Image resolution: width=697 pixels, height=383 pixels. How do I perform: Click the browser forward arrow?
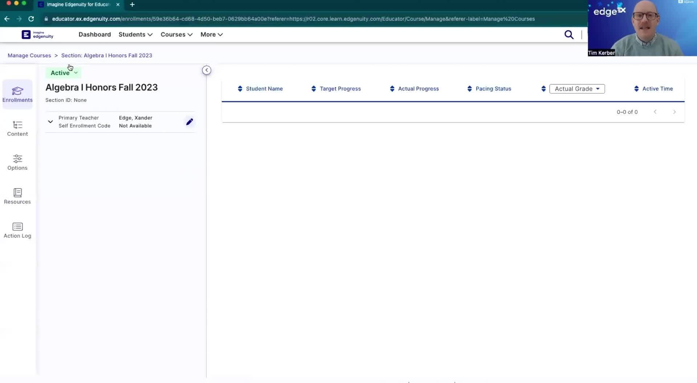pyautogui.click(x=19, y=19)
